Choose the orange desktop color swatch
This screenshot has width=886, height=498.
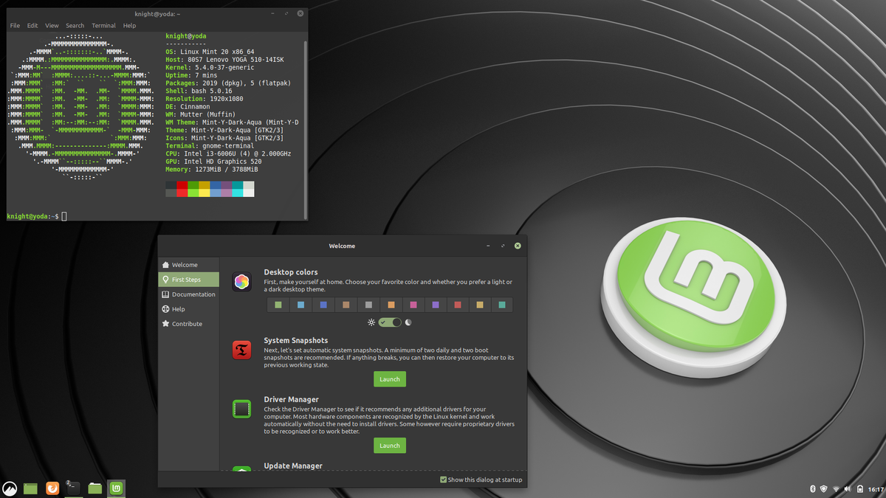[x=391, y=305]
